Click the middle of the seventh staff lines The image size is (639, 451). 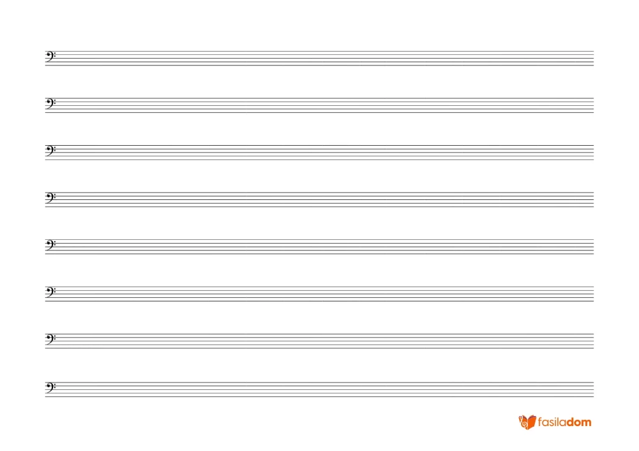click(319, 341)
